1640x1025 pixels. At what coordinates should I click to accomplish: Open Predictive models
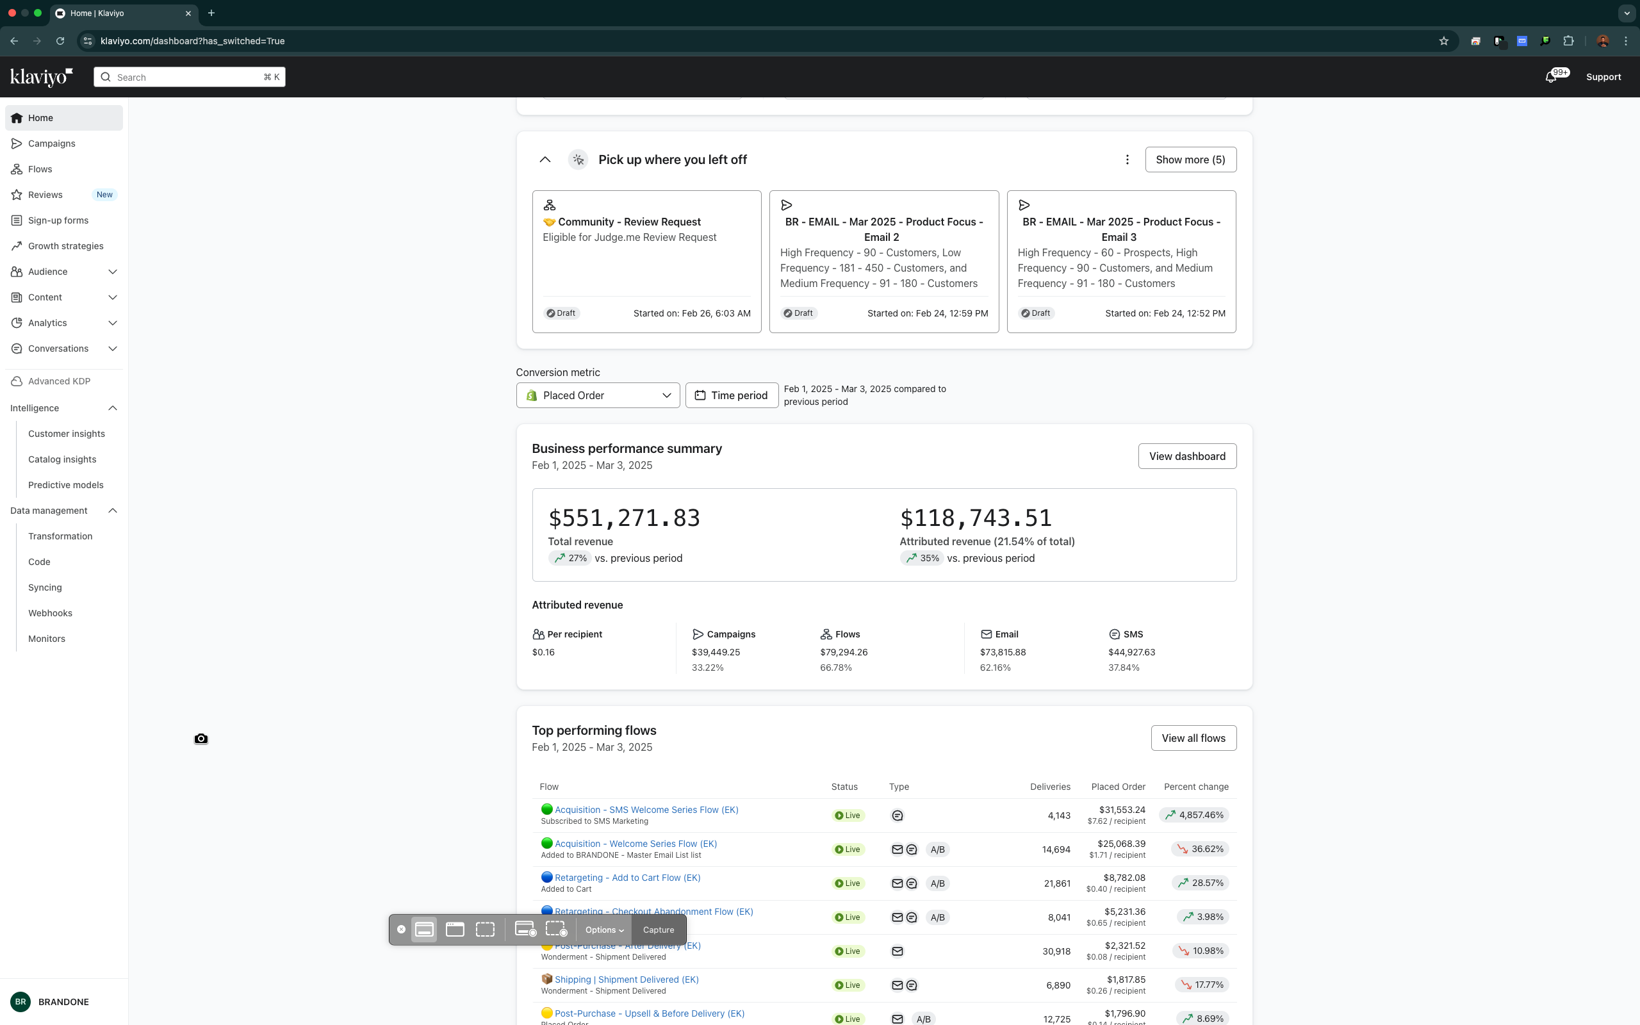(66, 485)
